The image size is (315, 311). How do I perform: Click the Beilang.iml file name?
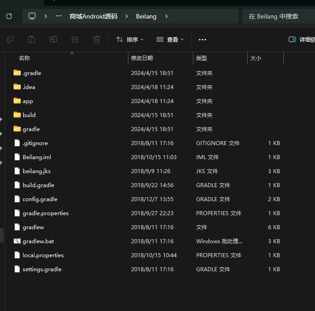(37, 157)
